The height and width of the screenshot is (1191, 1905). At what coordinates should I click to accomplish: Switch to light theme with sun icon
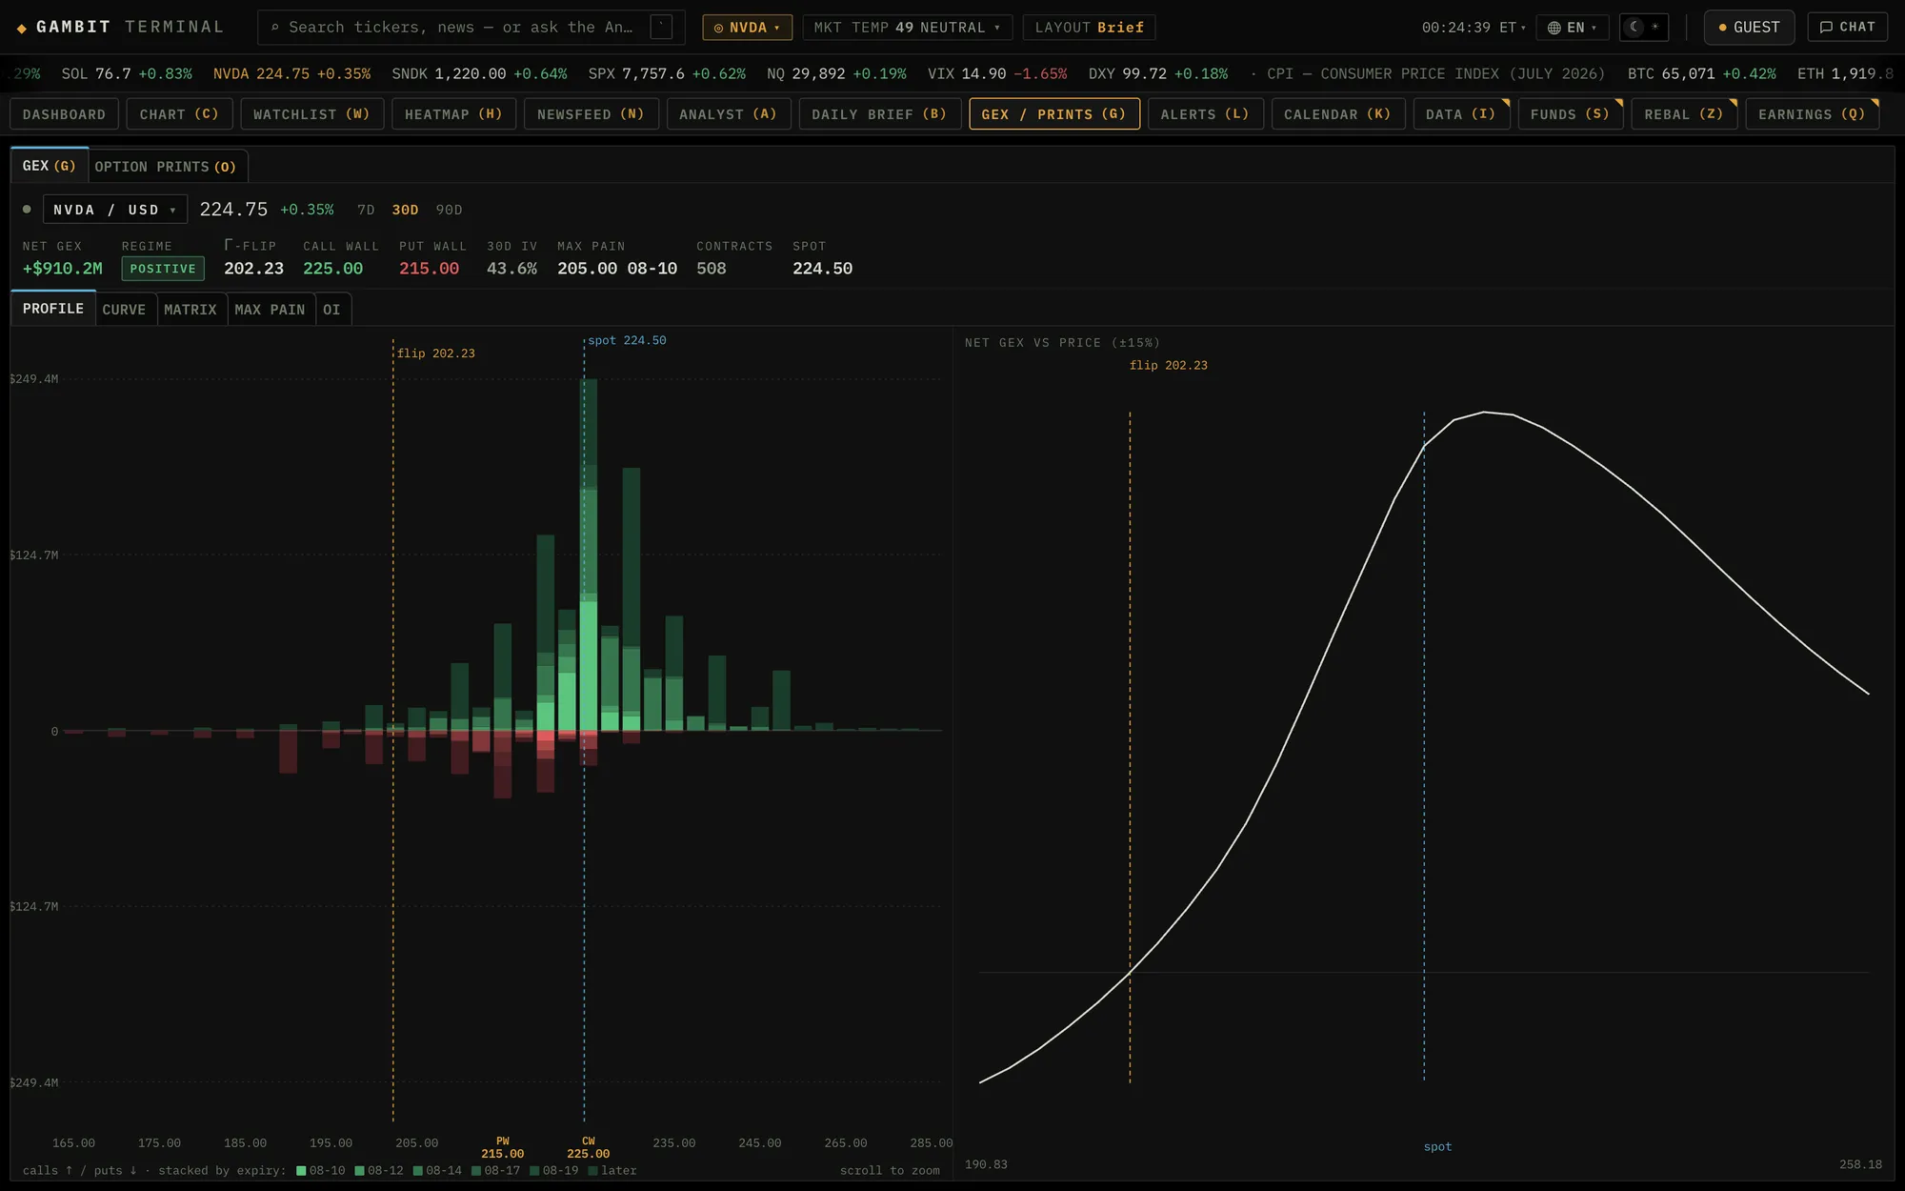click(1655, 27)
